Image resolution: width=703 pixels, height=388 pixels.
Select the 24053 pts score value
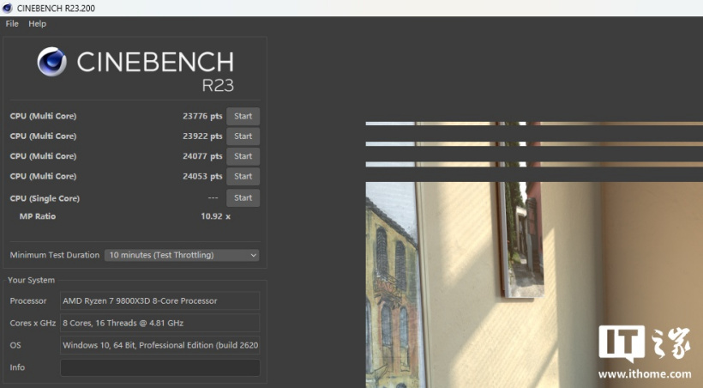202,177
